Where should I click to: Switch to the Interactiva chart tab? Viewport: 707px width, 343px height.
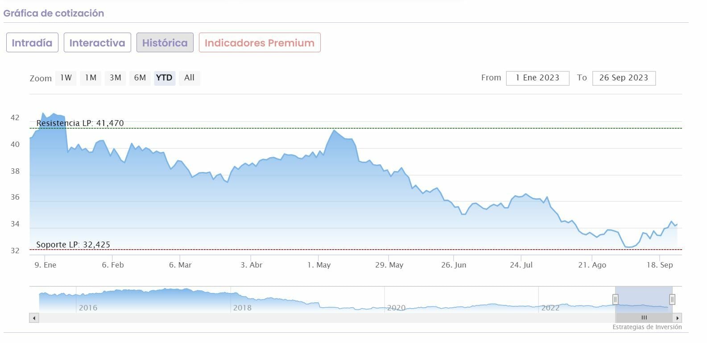coord(97,43)
